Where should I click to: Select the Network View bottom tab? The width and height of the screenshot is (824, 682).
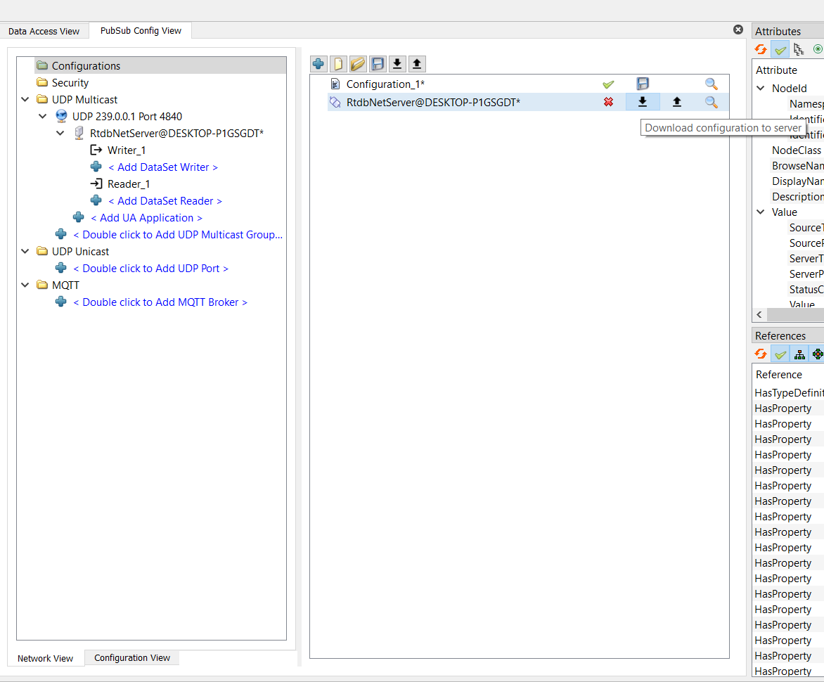click(x=45, y=658)
